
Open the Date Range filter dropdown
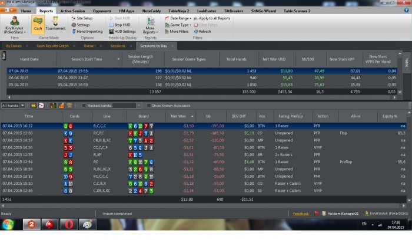point(178,18)
